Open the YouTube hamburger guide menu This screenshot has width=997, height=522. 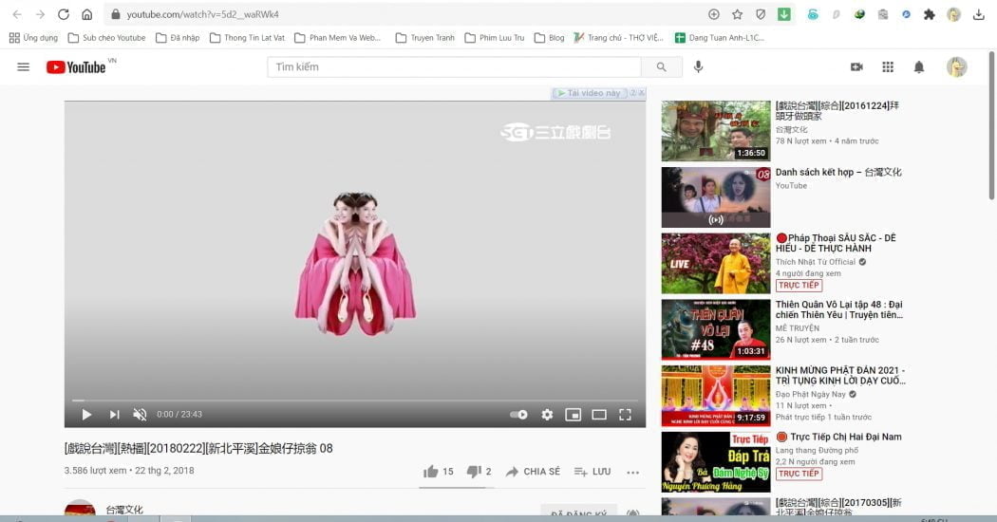point(23,66)
